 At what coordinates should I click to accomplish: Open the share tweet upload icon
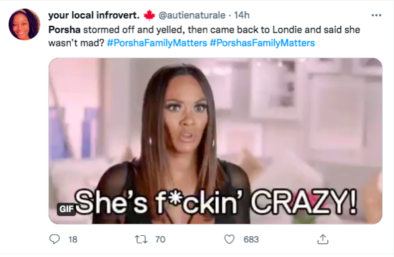[322, 239]
